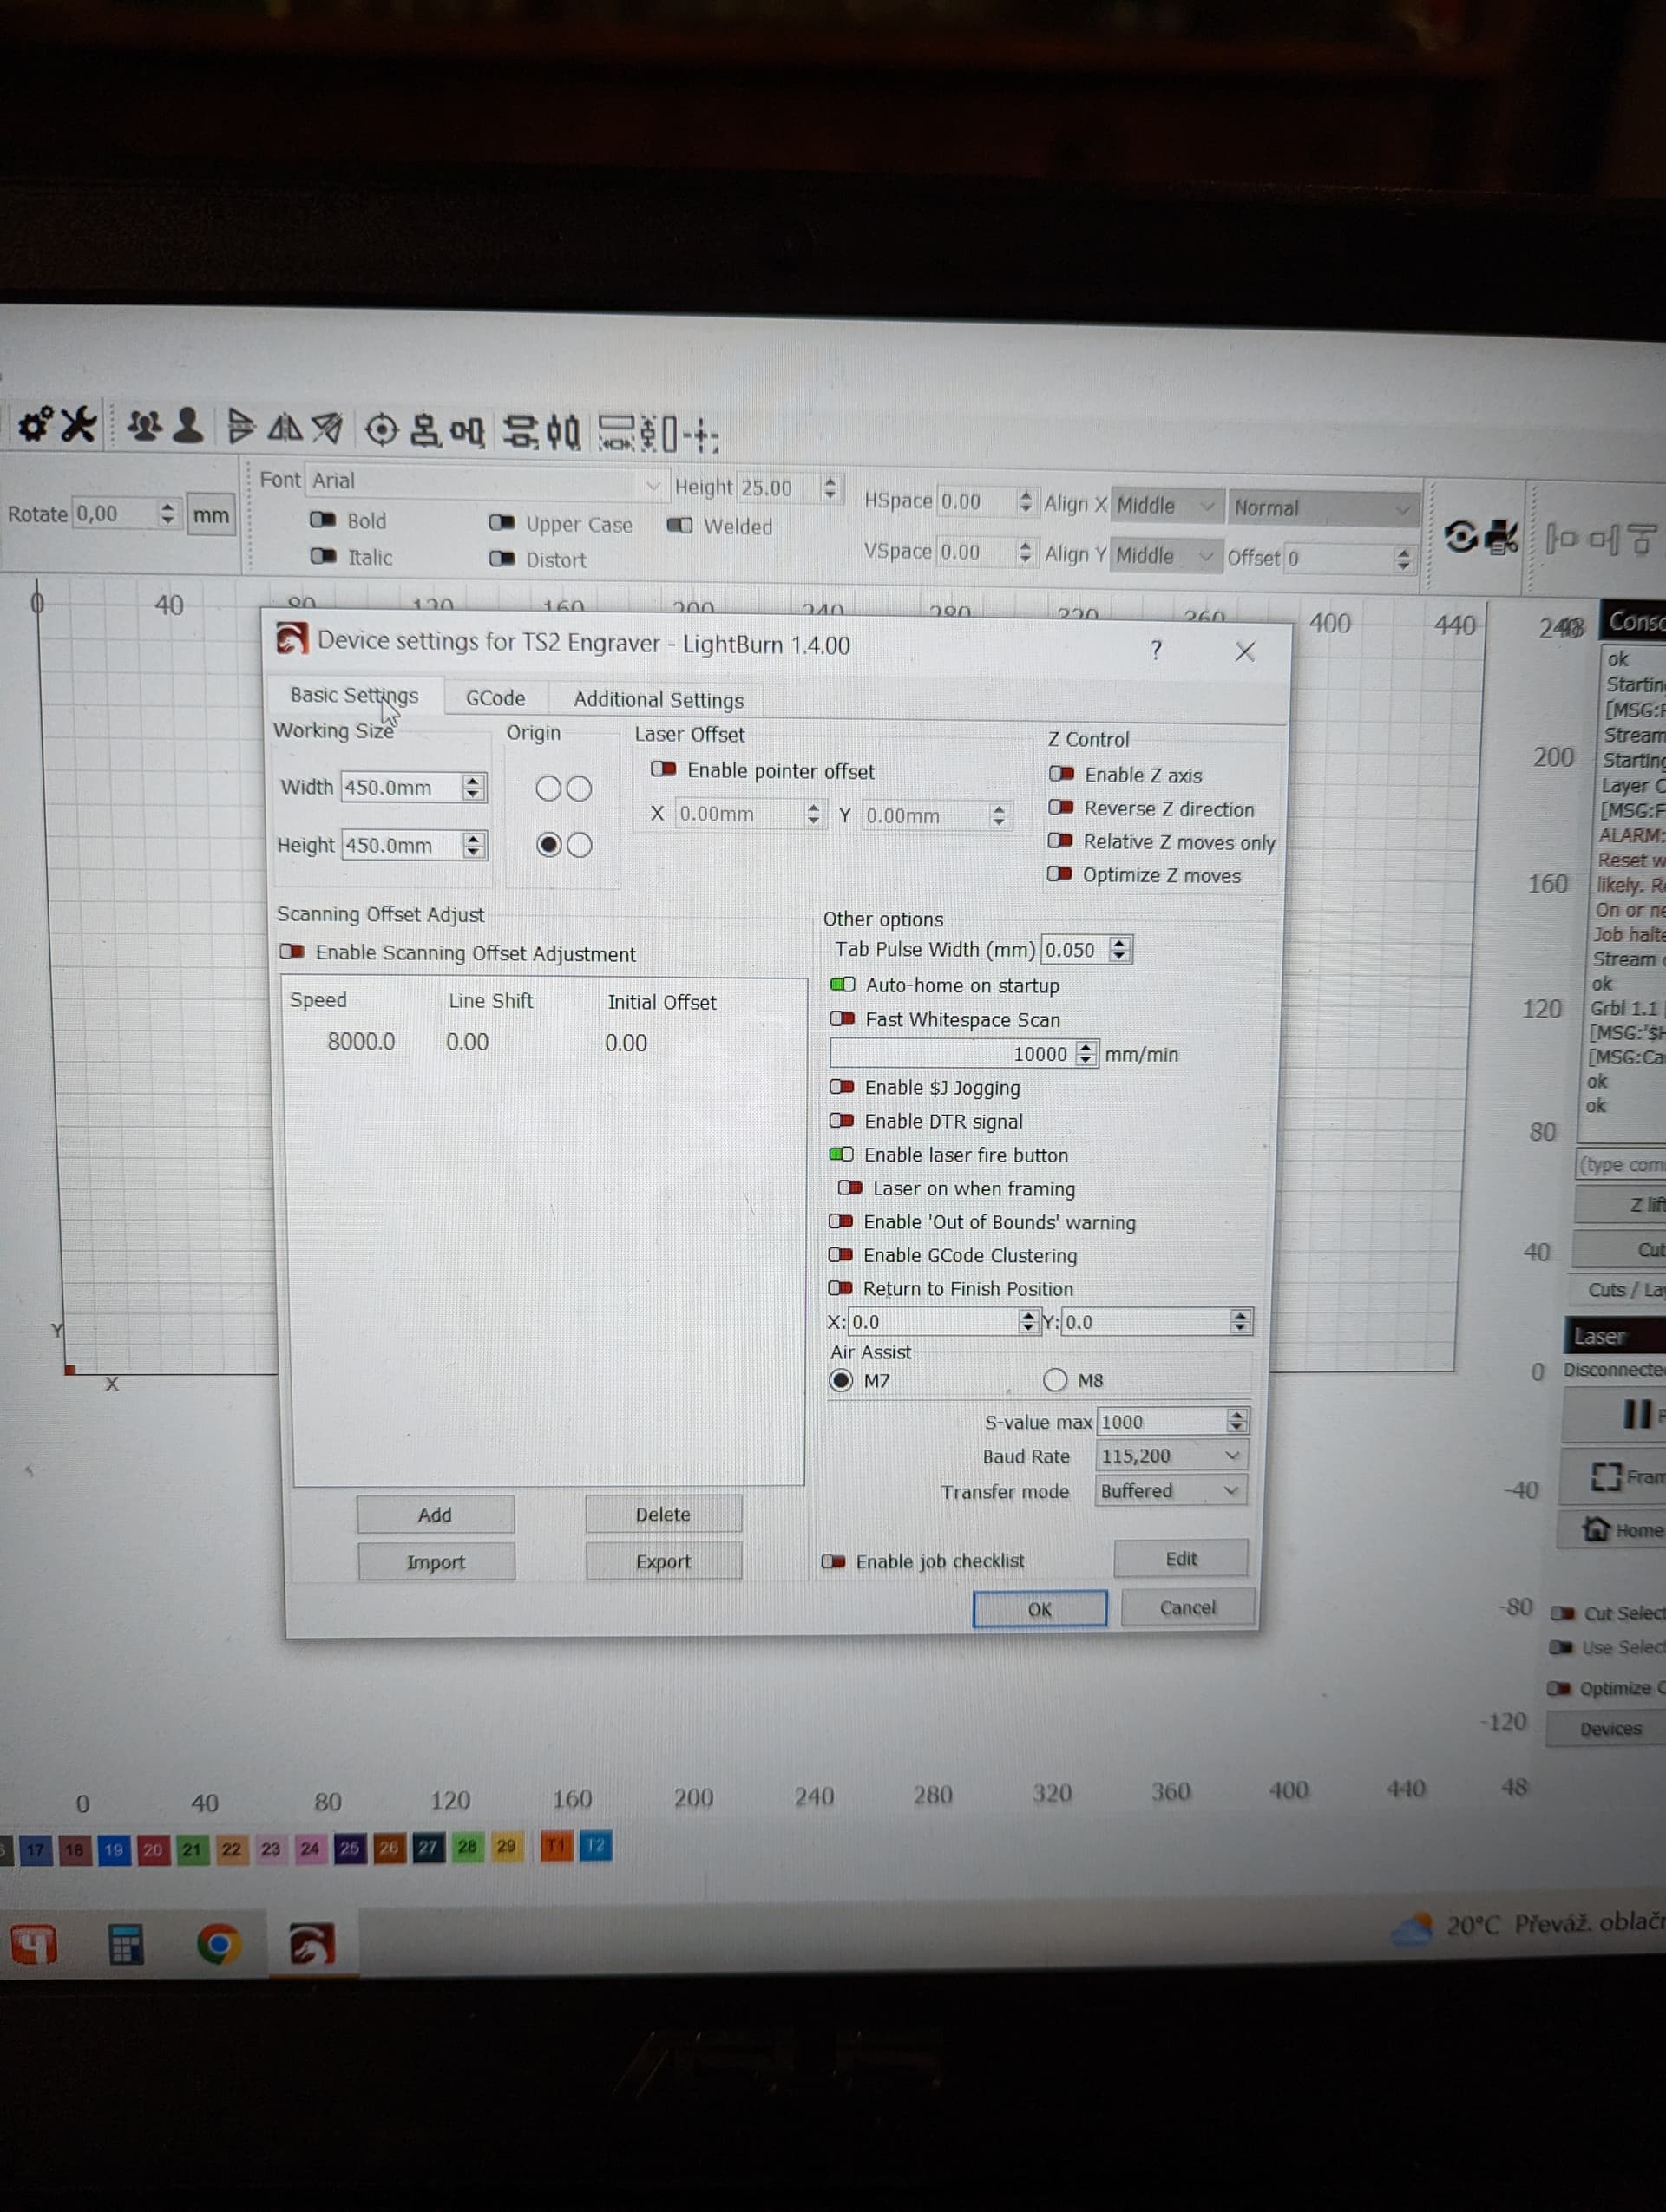Click the Delete button
Viewport: 1666px width, 2212px height.
(x=663, y=1514)
